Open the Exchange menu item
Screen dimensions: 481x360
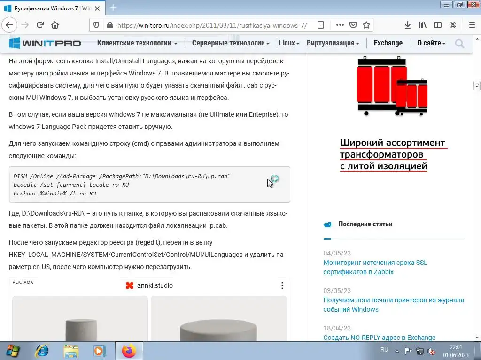(x=388, y=43)
